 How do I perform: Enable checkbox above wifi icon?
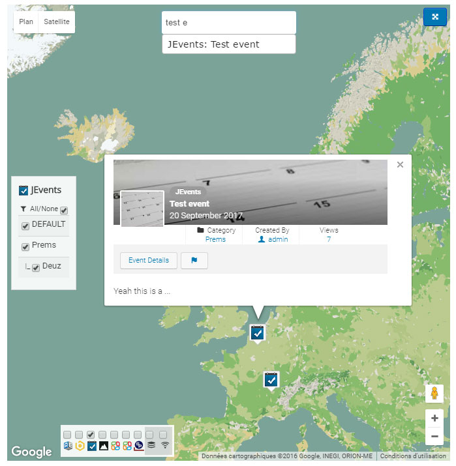163,435
